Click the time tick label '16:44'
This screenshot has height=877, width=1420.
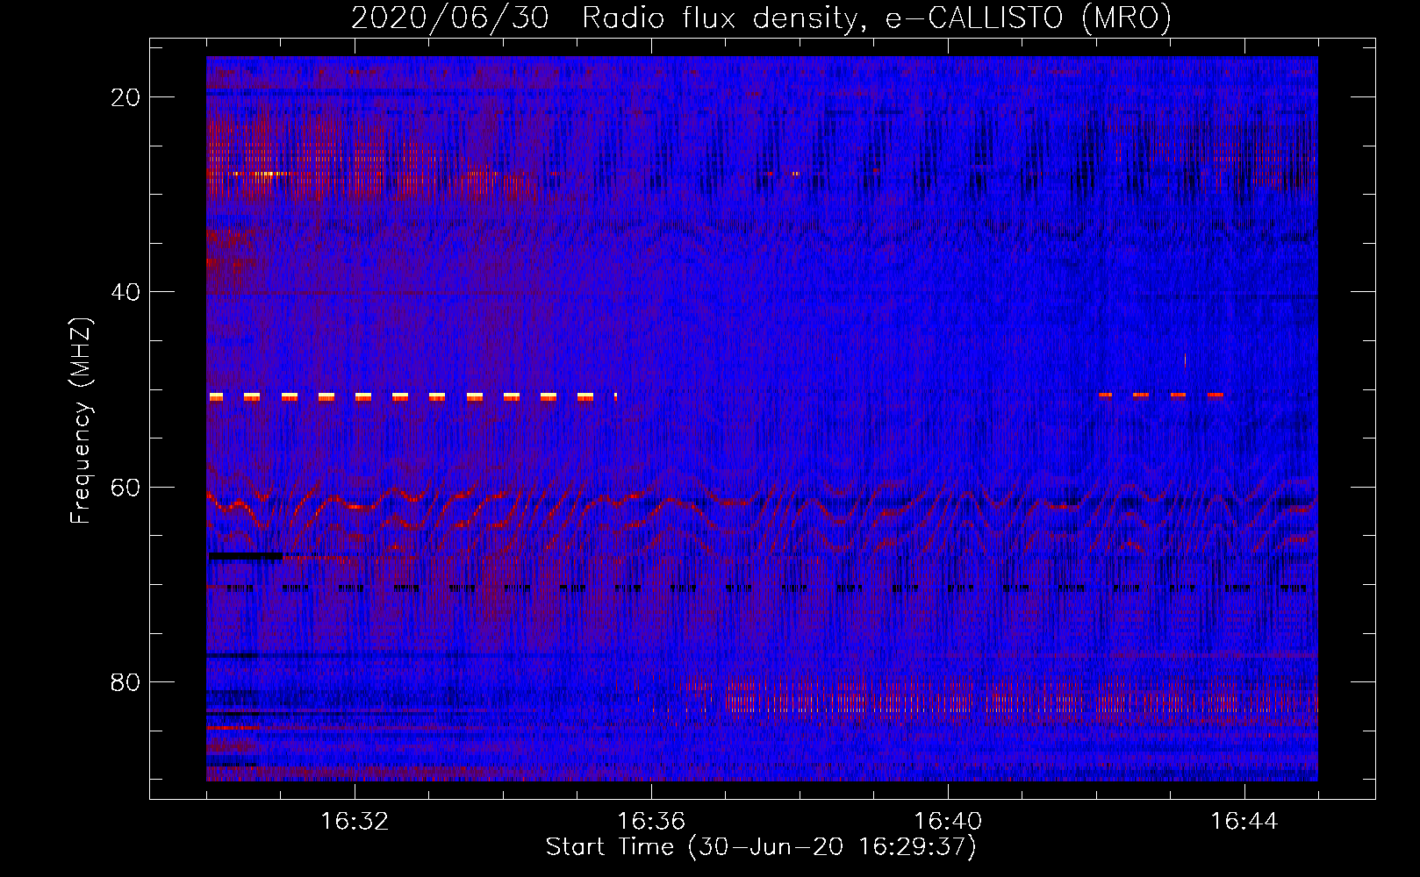click(1244, 822)
